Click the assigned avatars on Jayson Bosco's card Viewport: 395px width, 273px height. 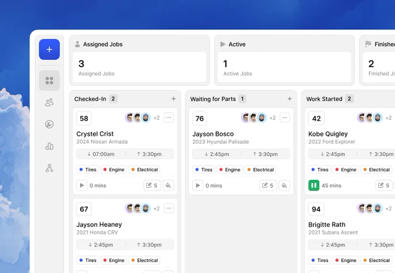point(254,117)
